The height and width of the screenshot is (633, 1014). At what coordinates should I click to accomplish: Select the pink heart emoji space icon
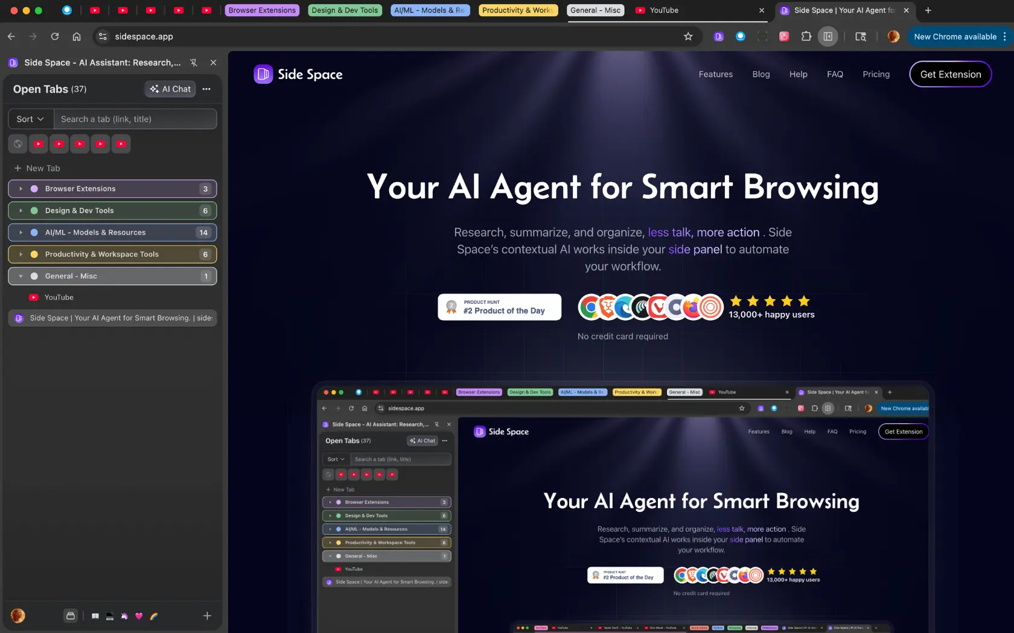click(x=138, y=616)
